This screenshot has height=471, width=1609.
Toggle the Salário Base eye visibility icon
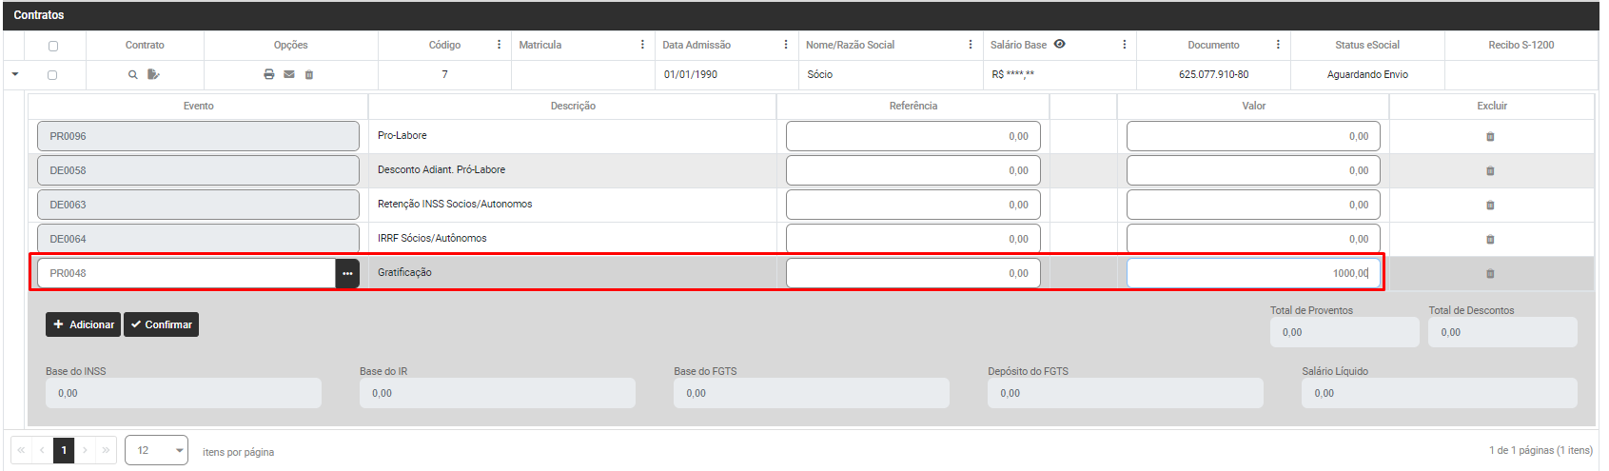pos(1059,44)
